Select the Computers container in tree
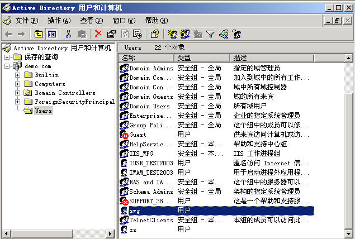The width and height of the screenshot is (355, 239). pos(50,84)
